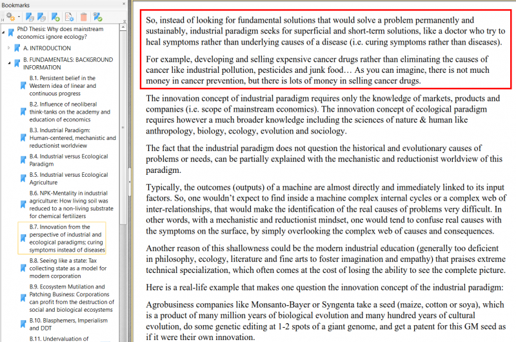Open bookmark B.11. Undervaluation of

tap(59, 339)
